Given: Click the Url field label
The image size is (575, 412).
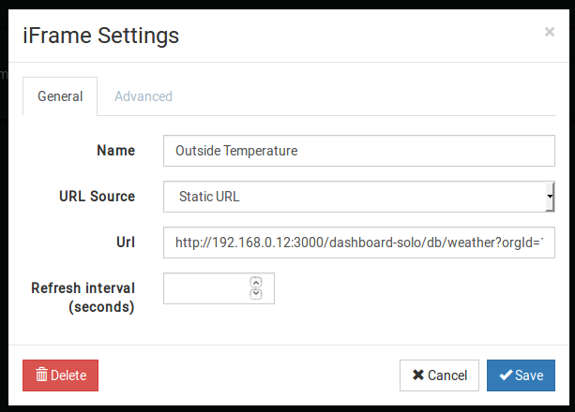Looking at the screenshot, I should [x=125, y=243].
